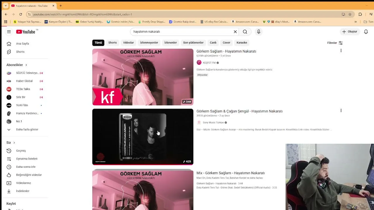Select the Karaoke filter chip
This screenshot has width=374, height=210.
tap(242, 43)
